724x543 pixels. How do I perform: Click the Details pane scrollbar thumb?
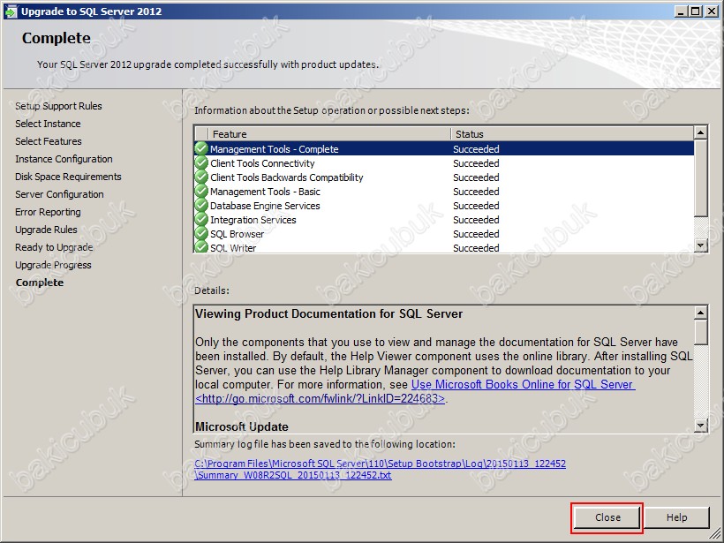[700, 332]
